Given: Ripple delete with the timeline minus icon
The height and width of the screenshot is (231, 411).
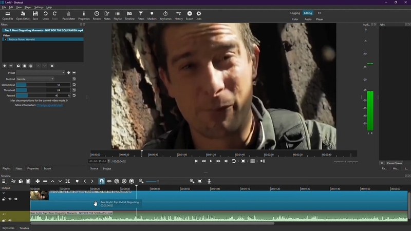Looking at the screenshot, I should (45, 181).
